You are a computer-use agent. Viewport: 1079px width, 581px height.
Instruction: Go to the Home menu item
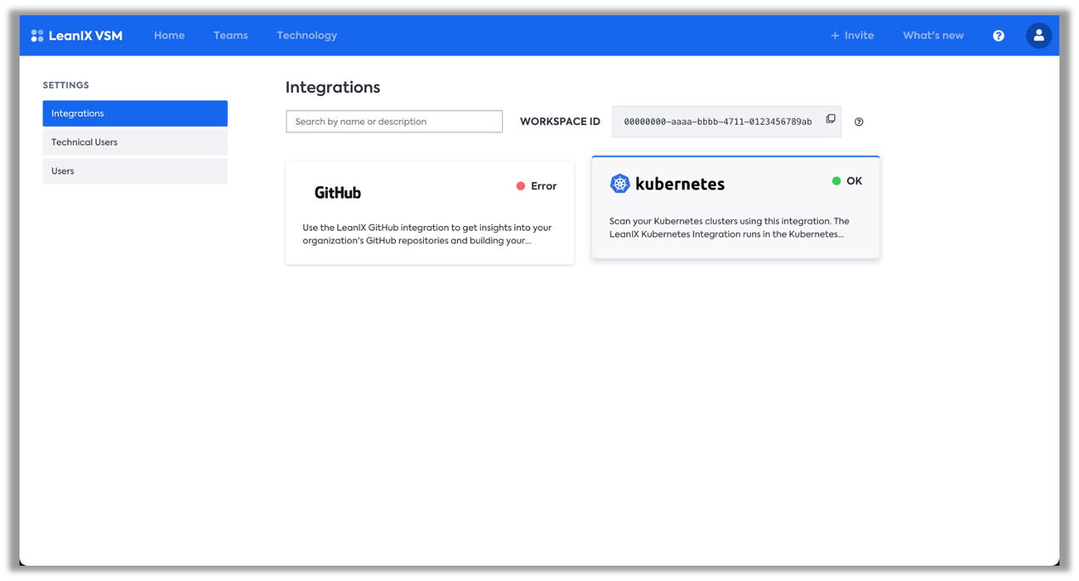(x=169, y=36)
